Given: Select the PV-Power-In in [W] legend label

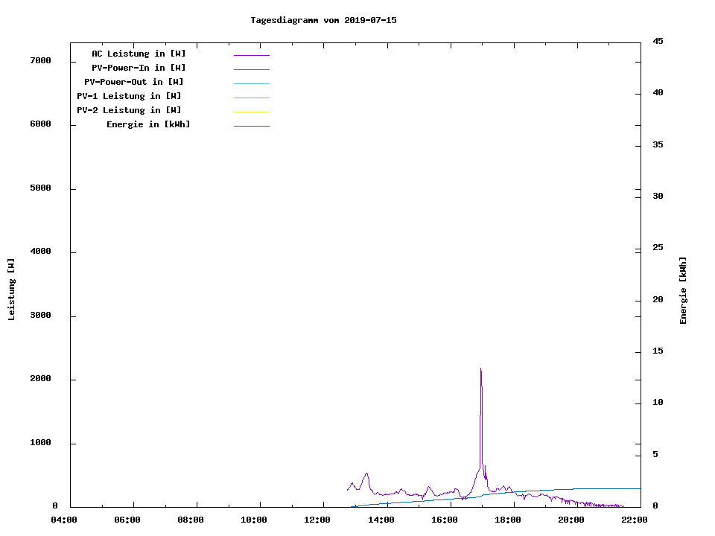Looking at the screenshot, I should [144, 68].
